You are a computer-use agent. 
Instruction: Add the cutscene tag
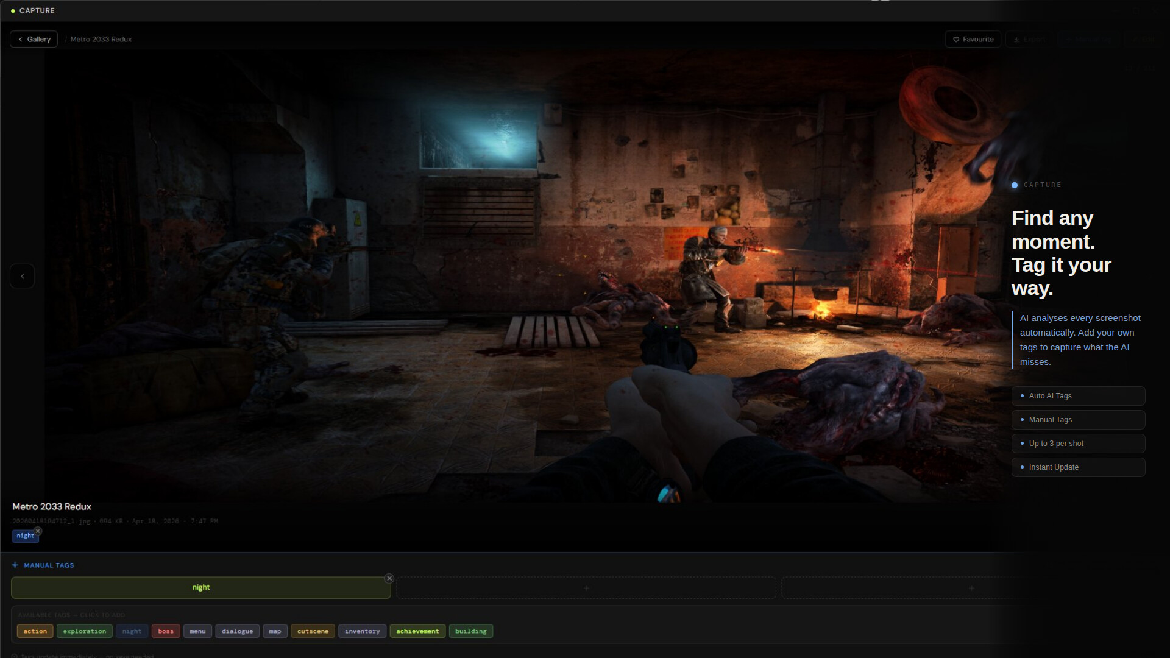click(x=313, y=631)
